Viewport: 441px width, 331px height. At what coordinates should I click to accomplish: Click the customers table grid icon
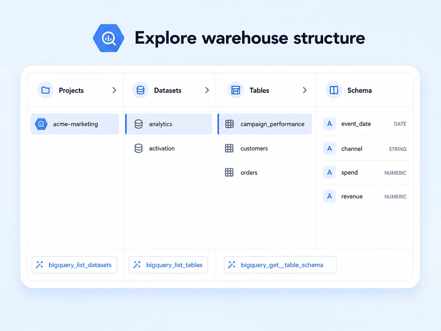[229, 148]
